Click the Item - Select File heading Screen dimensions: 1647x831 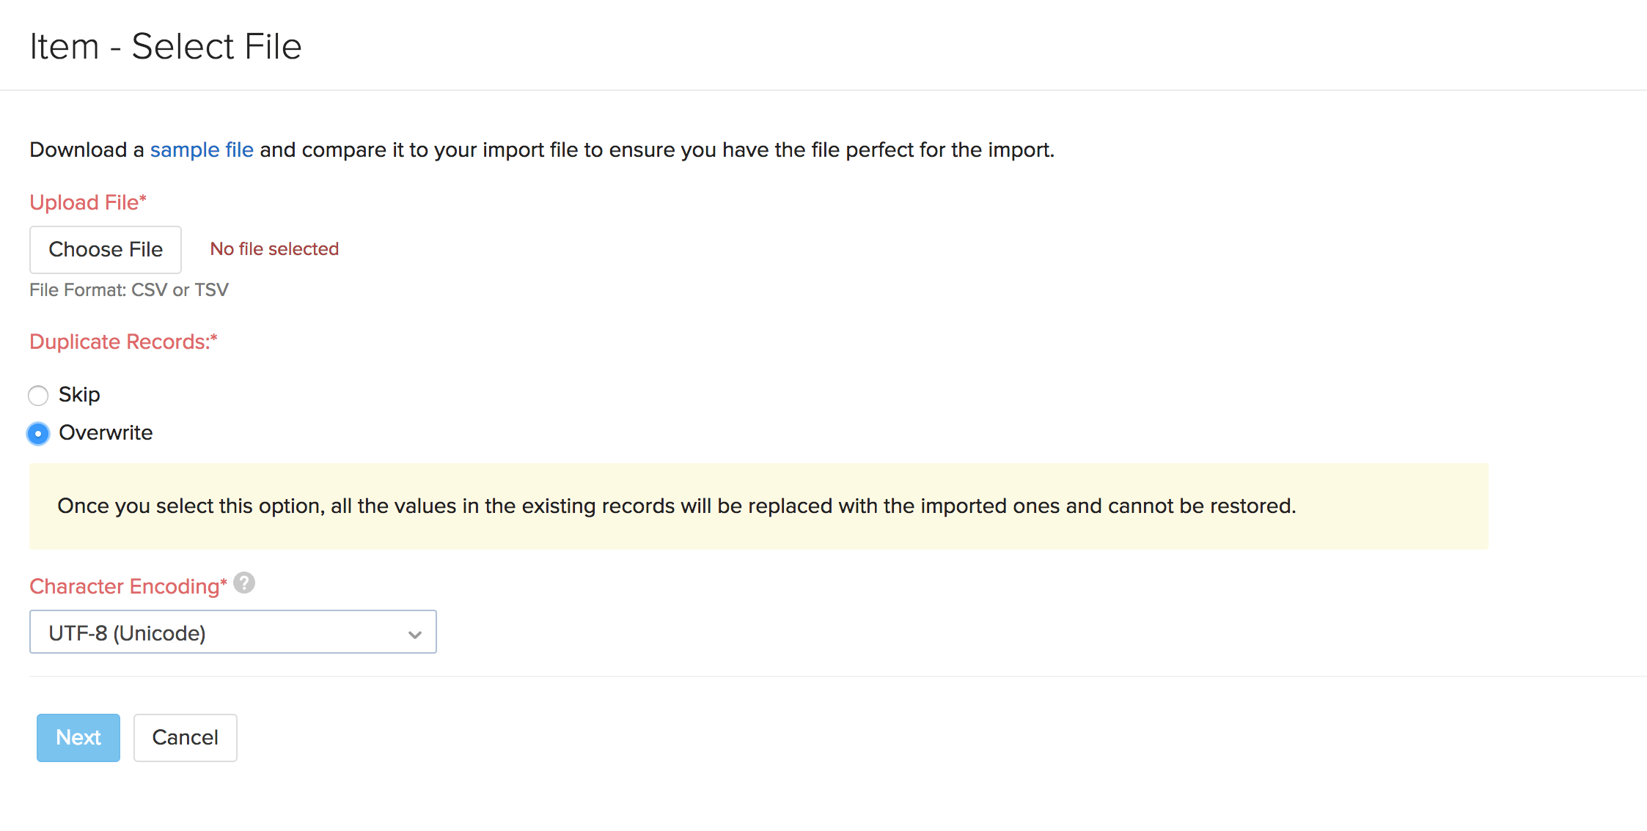(x=166, y=46)
